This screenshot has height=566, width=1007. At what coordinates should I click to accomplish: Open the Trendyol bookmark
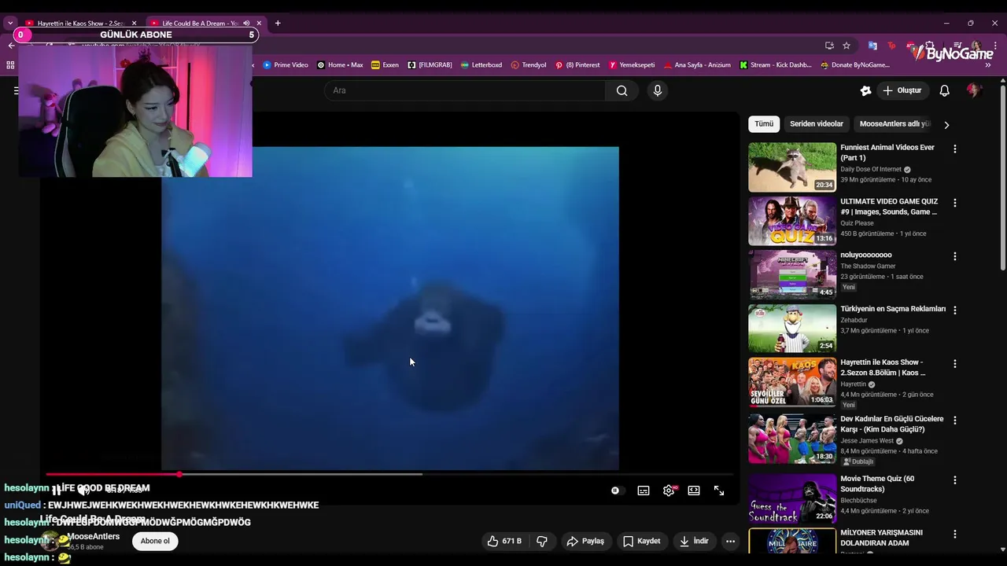(529, 65)
